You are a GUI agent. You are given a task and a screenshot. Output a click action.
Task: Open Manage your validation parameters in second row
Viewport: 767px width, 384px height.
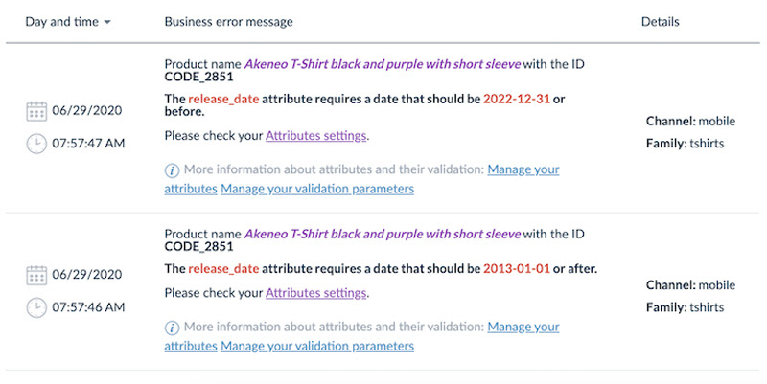point(317,346)
